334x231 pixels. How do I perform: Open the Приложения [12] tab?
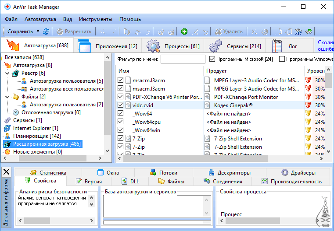108,46
